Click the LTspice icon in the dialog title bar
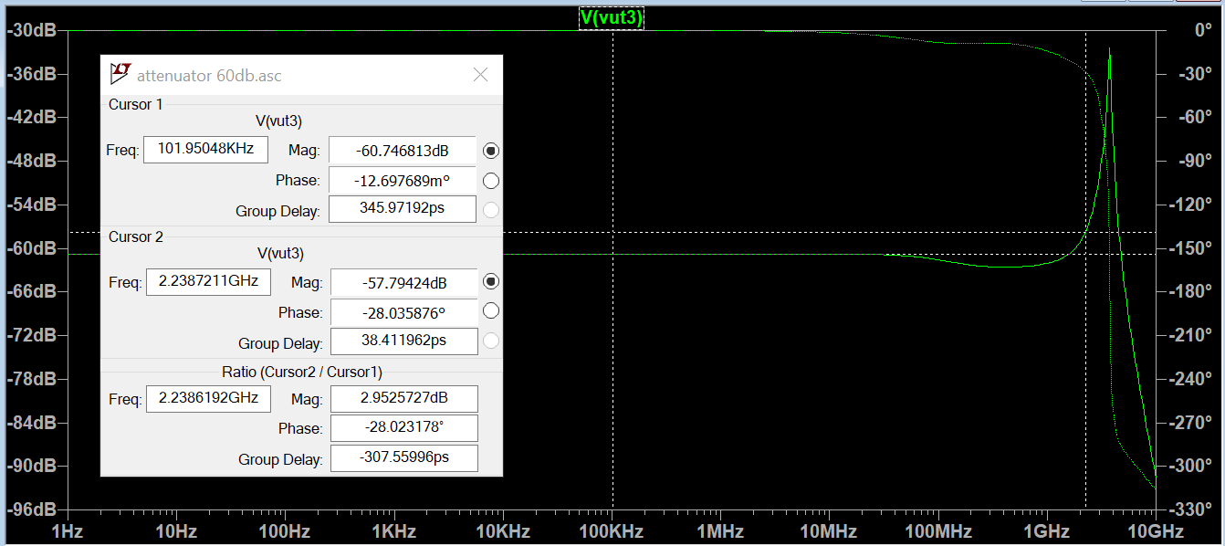 tap(120, 75)
